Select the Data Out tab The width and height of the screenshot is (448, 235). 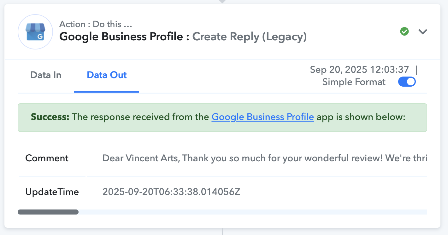click(x=107, y=75)
